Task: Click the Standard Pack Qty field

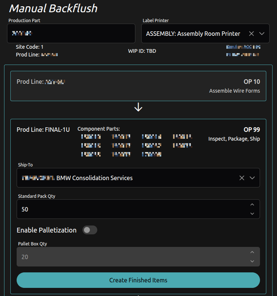Action: pyautogui.click(x=138, y=209)
